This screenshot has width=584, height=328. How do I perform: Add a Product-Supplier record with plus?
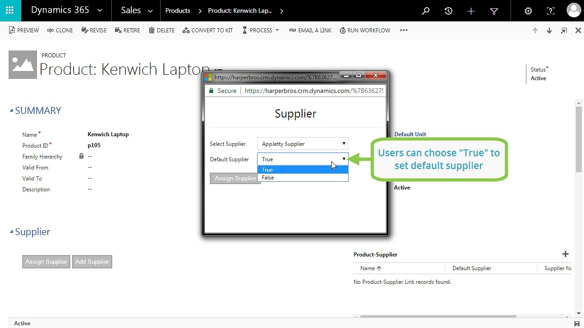565,254
